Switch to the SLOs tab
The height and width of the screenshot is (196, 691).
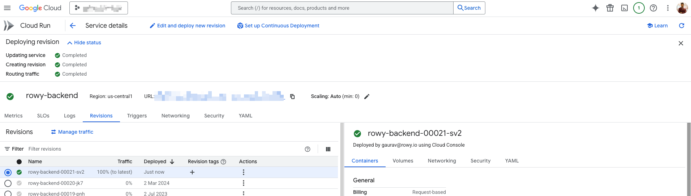tap(43, 116)
